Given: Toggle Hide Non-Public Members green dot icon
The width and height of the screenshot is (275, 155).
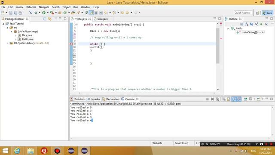Looking at the screenshot, I should [x=261, y=24].
